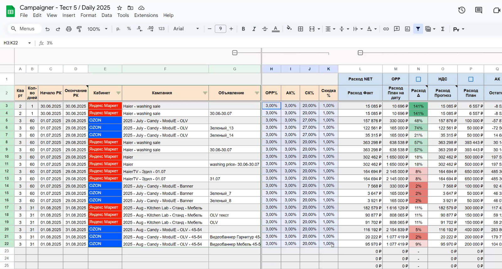Tick the checkbox in column N header
This screenshot has height=269, width=502.
(418, 79)
